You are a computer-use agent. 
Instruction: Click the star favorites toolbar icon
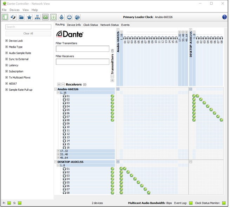(29, 17)
